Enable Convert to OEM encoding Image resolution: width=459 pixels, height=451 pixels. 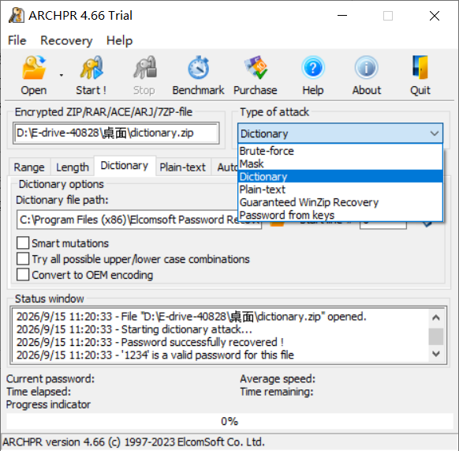coord(23,275)
